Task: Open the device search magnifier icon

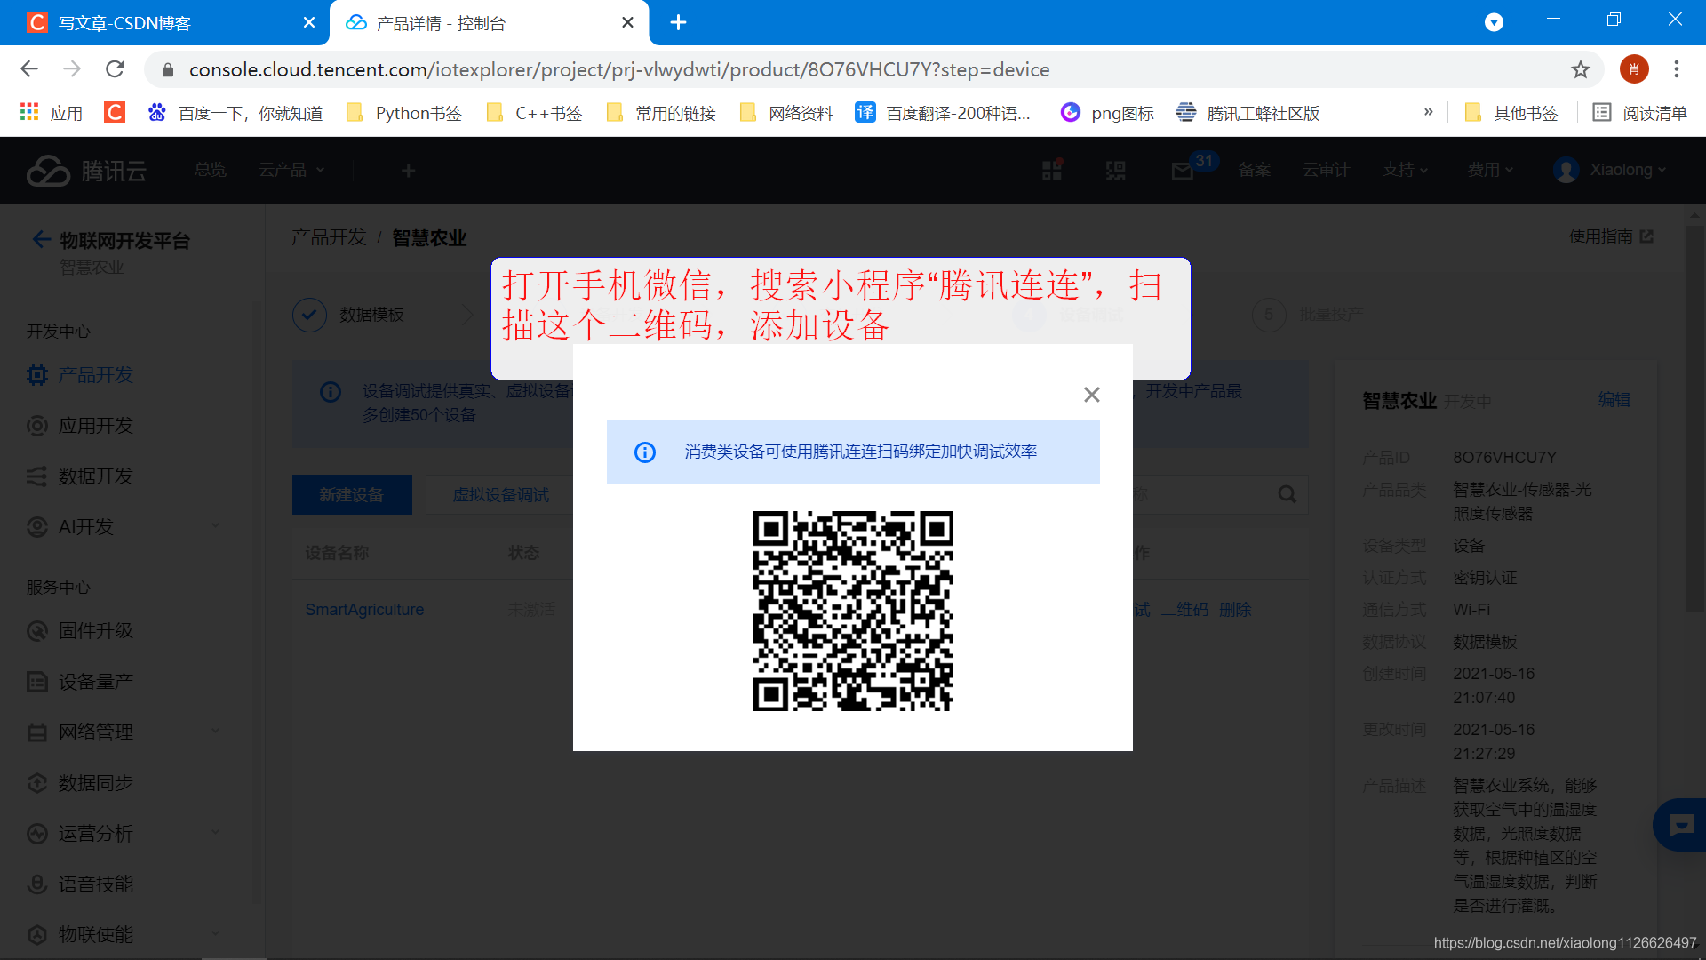Action: (1287, 494)
